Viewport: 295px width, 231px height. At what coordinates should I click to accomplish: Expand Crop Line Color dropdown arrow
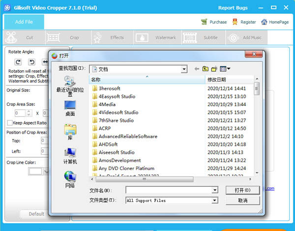(46, 172)
